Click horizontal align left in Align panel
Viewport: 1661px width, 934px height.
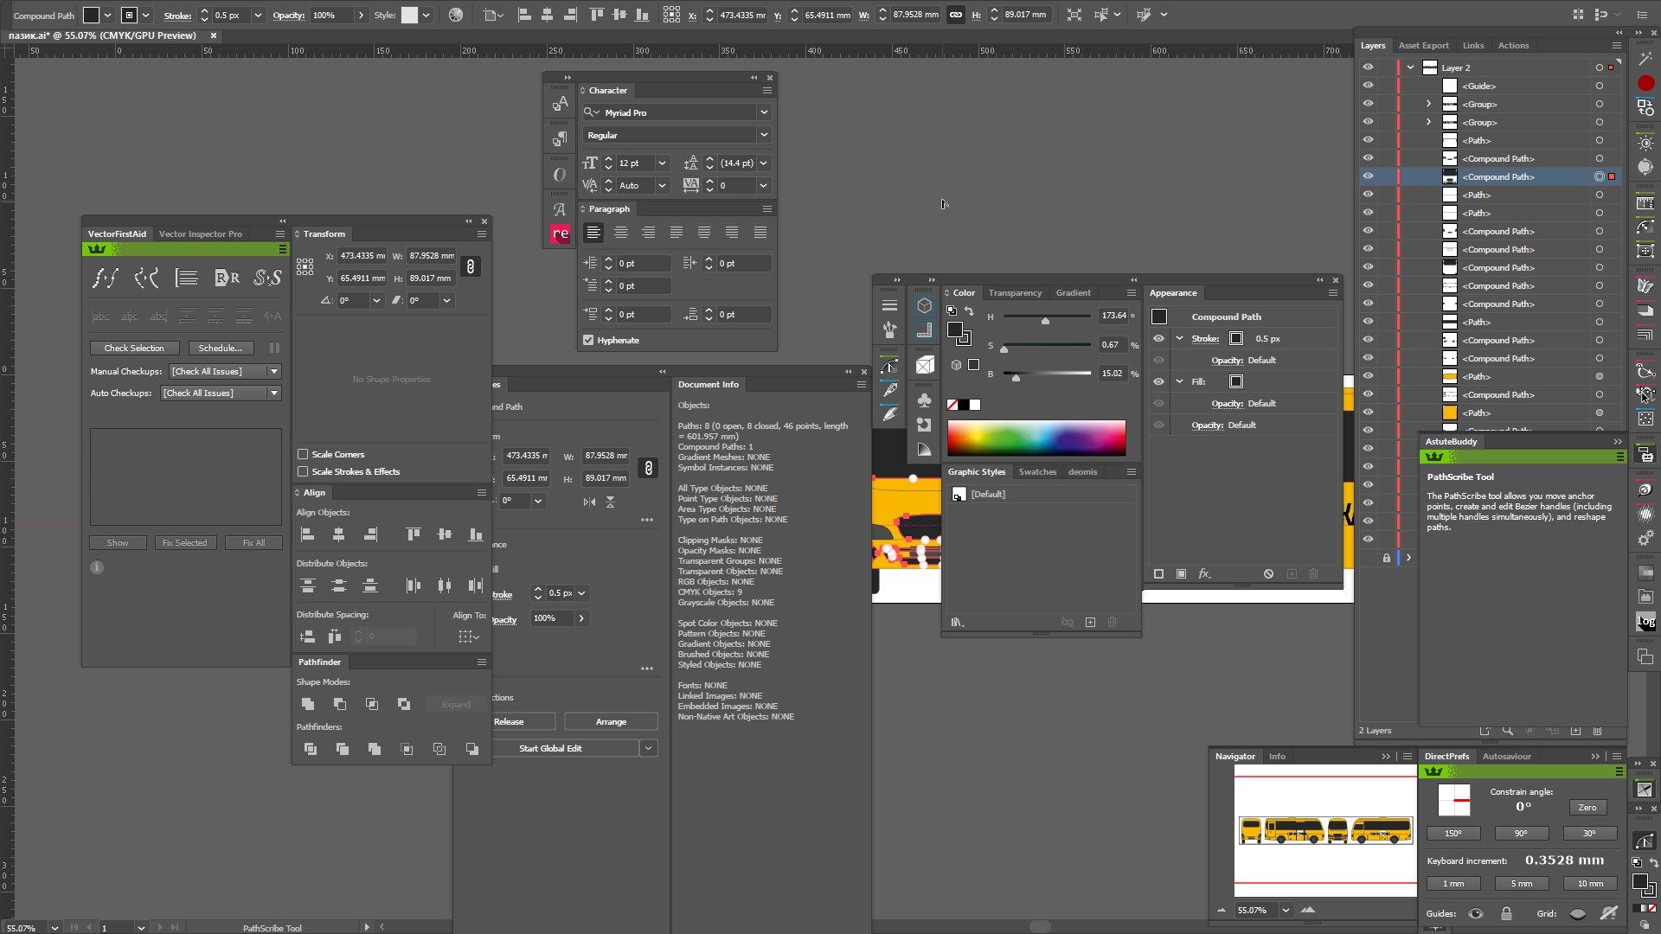(307, 534)
